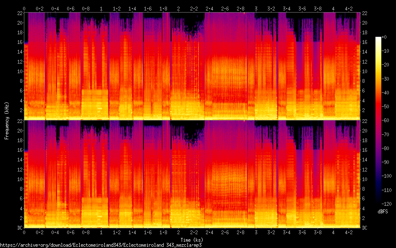Click the dBFS color gradient bar
This screenshot has width=396, height=248.
[x=378, y=120]
